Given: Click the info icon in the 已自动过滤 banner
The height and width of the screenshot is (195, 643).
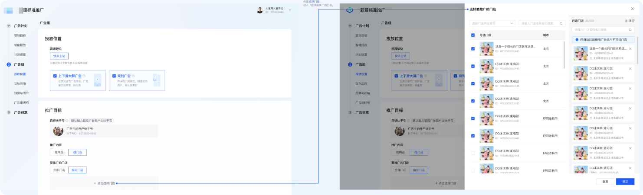Looking at the screenshot, I should coord(577,39).
